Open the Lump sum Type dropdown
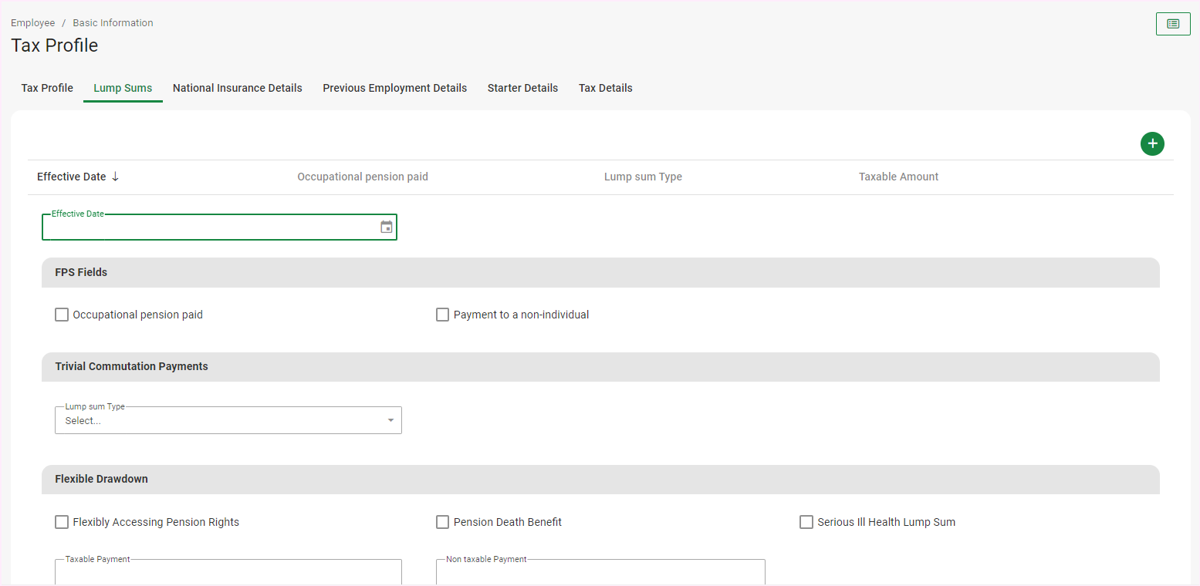The height and width of the screenshot is (586, 1200). [228, 420]
